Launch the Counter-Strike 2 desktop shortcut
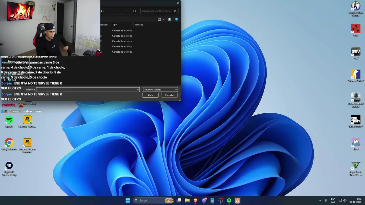365x205 pixels. [356, 76]
